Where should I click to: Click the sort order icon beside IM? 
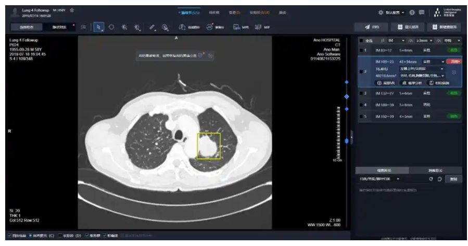click(383, 41)
